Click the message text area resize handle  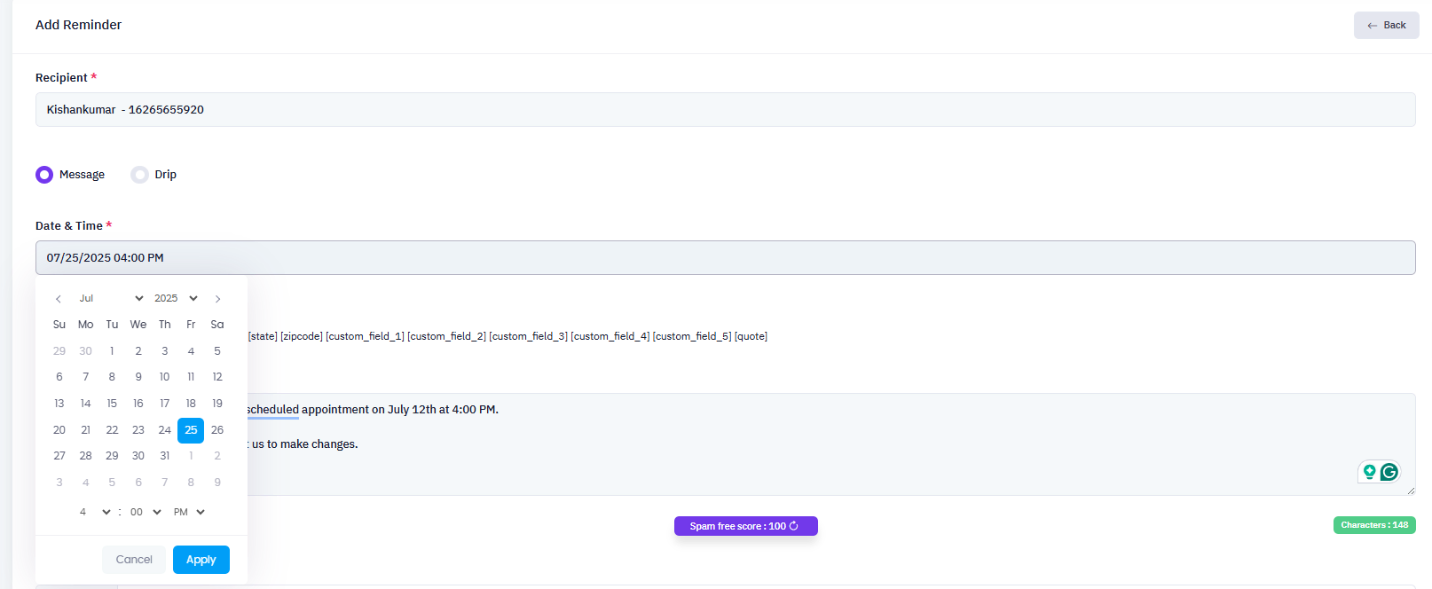1411,490
